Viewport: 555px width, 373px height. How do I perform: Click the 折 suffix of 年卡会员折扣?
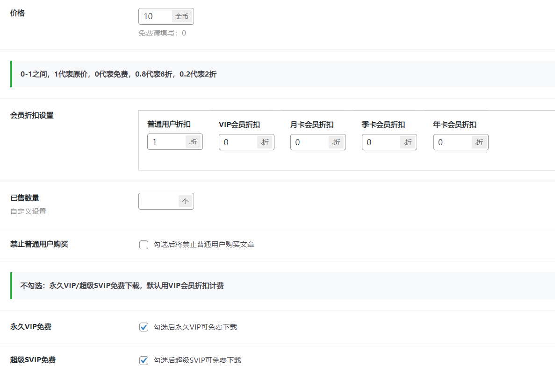tap(479, 142)
